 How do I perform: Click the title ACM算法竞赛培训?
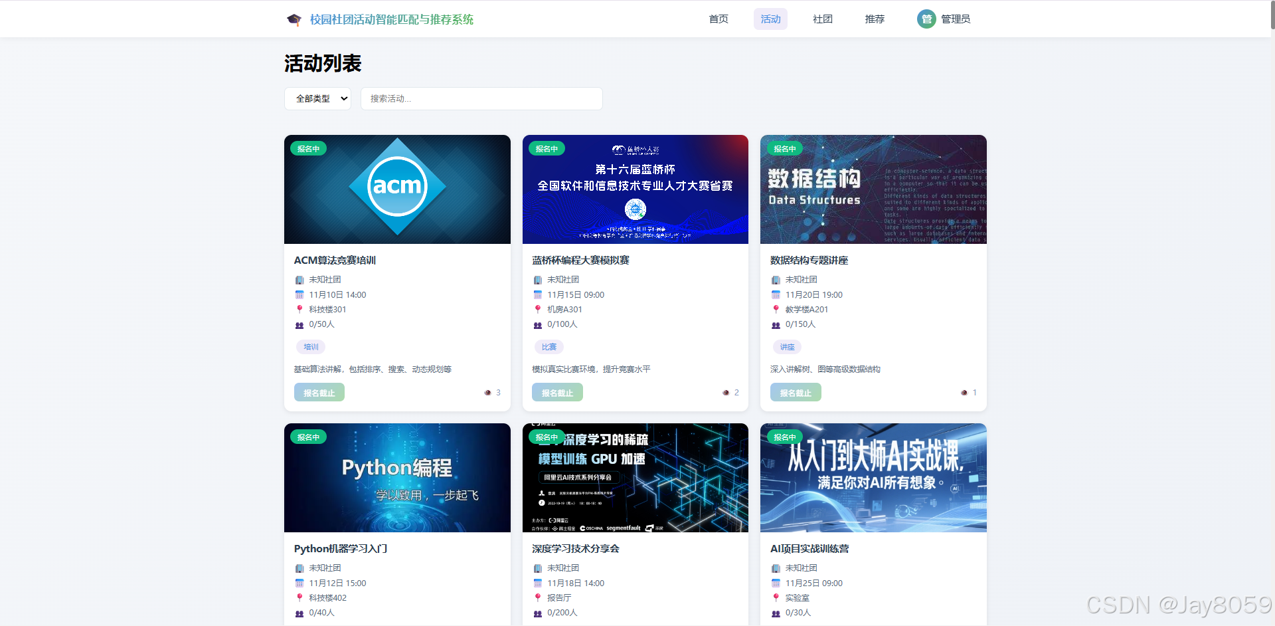[335, 261]
